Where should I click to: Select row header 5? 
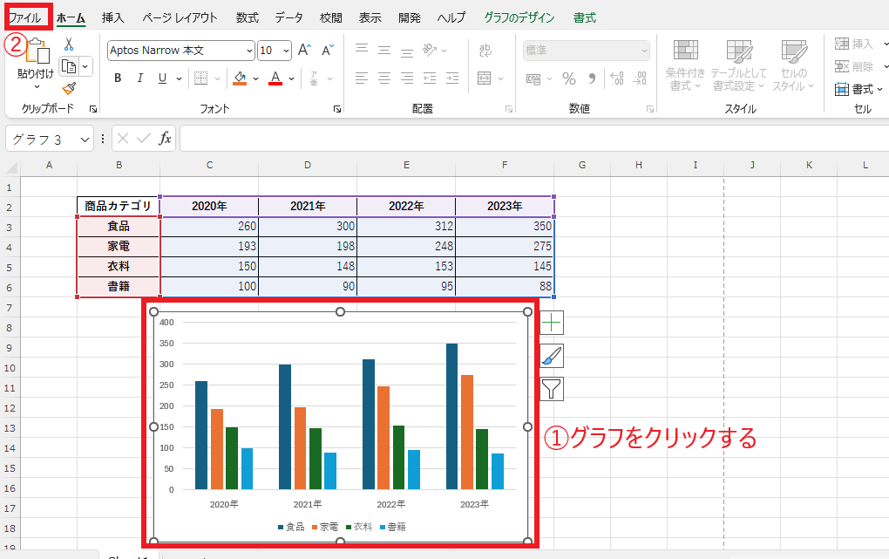point(9,267)
